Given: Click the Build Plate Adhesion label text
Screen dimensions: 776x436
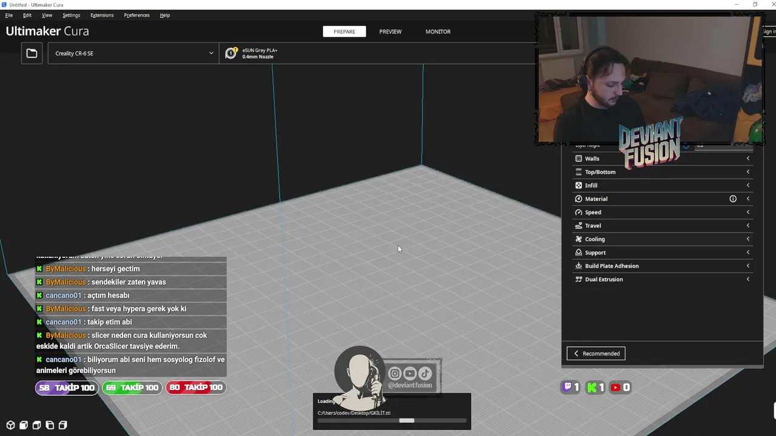Looking at the screenshot, I should click(612, 266).
